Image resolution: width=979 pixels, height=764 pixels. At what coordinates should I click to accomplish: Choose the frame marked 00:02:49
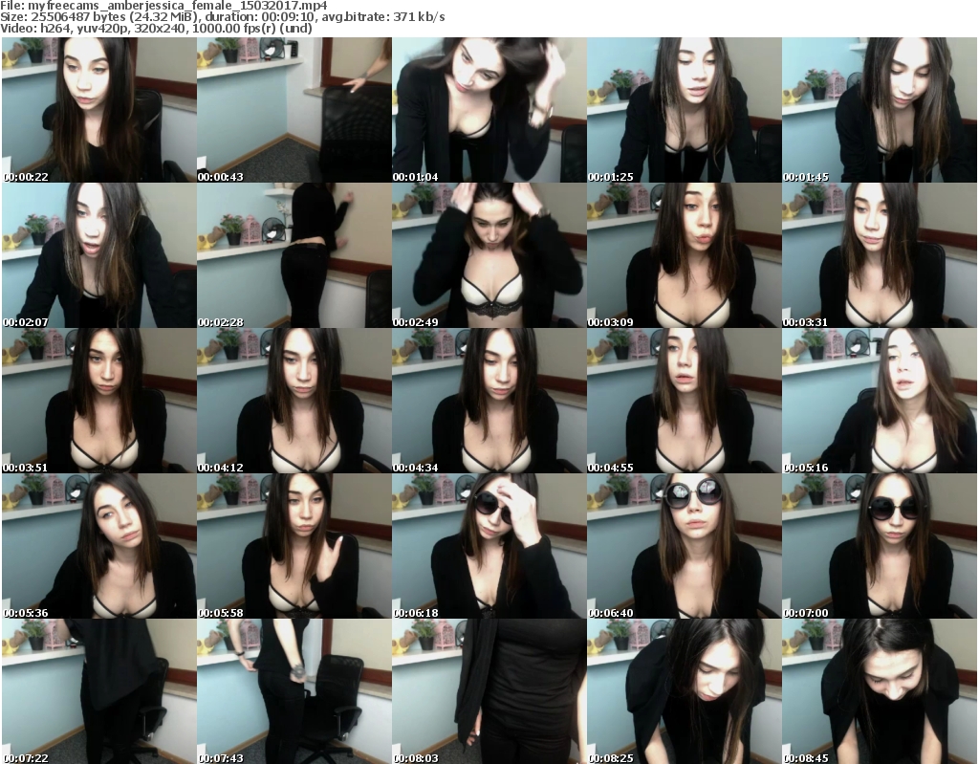click(x=489, y=255)
